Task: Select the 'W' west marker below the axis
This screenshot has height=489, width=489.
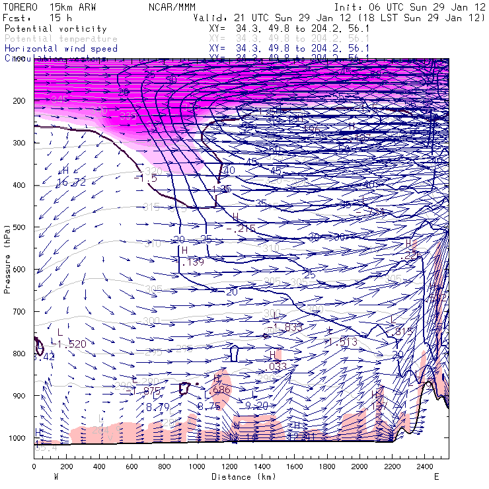Action: point(56,477)
